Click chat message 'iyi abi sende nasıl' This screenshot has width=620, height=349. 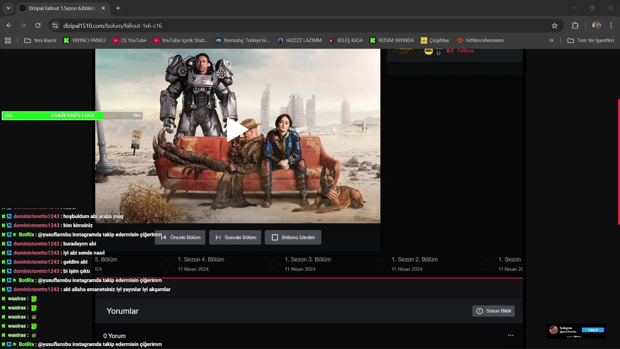[x=84, y=253]
